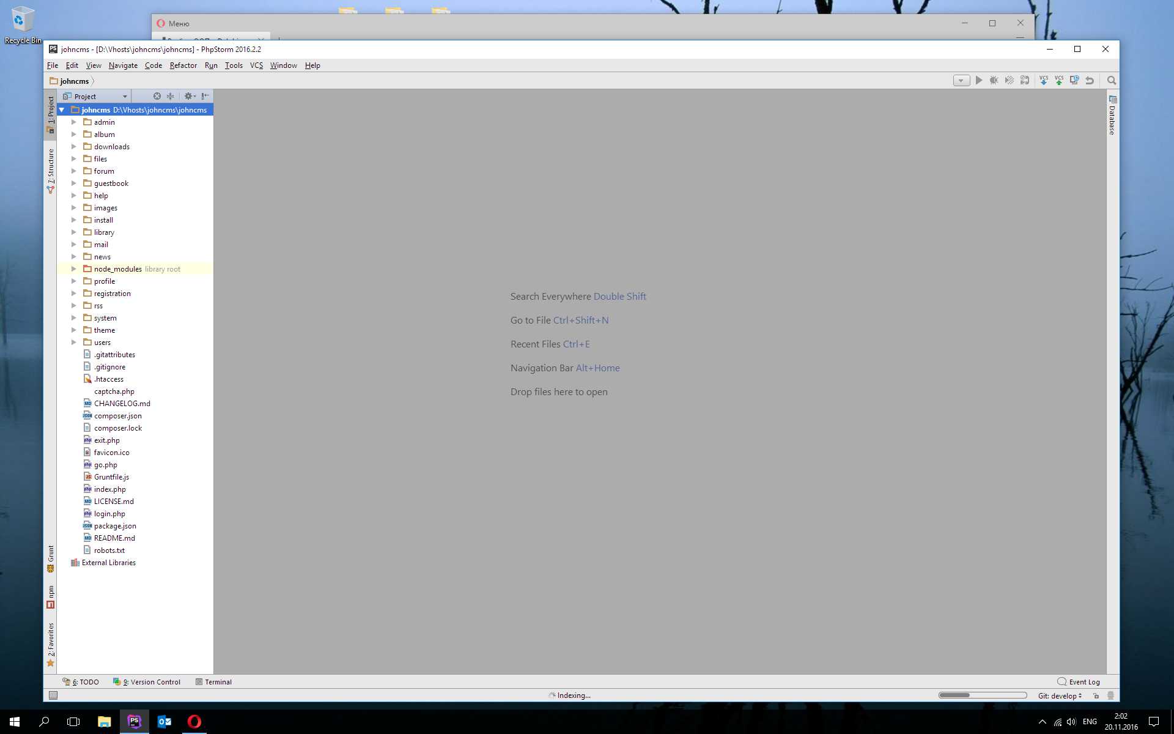Switch to the Terminal tab

pyautogui.click(x=213, y=682)
